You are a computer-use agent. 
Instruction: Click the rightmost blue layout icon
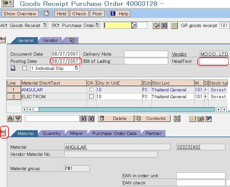(x=208, y=118)
